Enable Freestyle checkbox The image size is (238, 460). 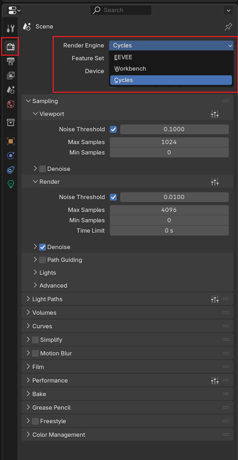click(x=35, y=421)
